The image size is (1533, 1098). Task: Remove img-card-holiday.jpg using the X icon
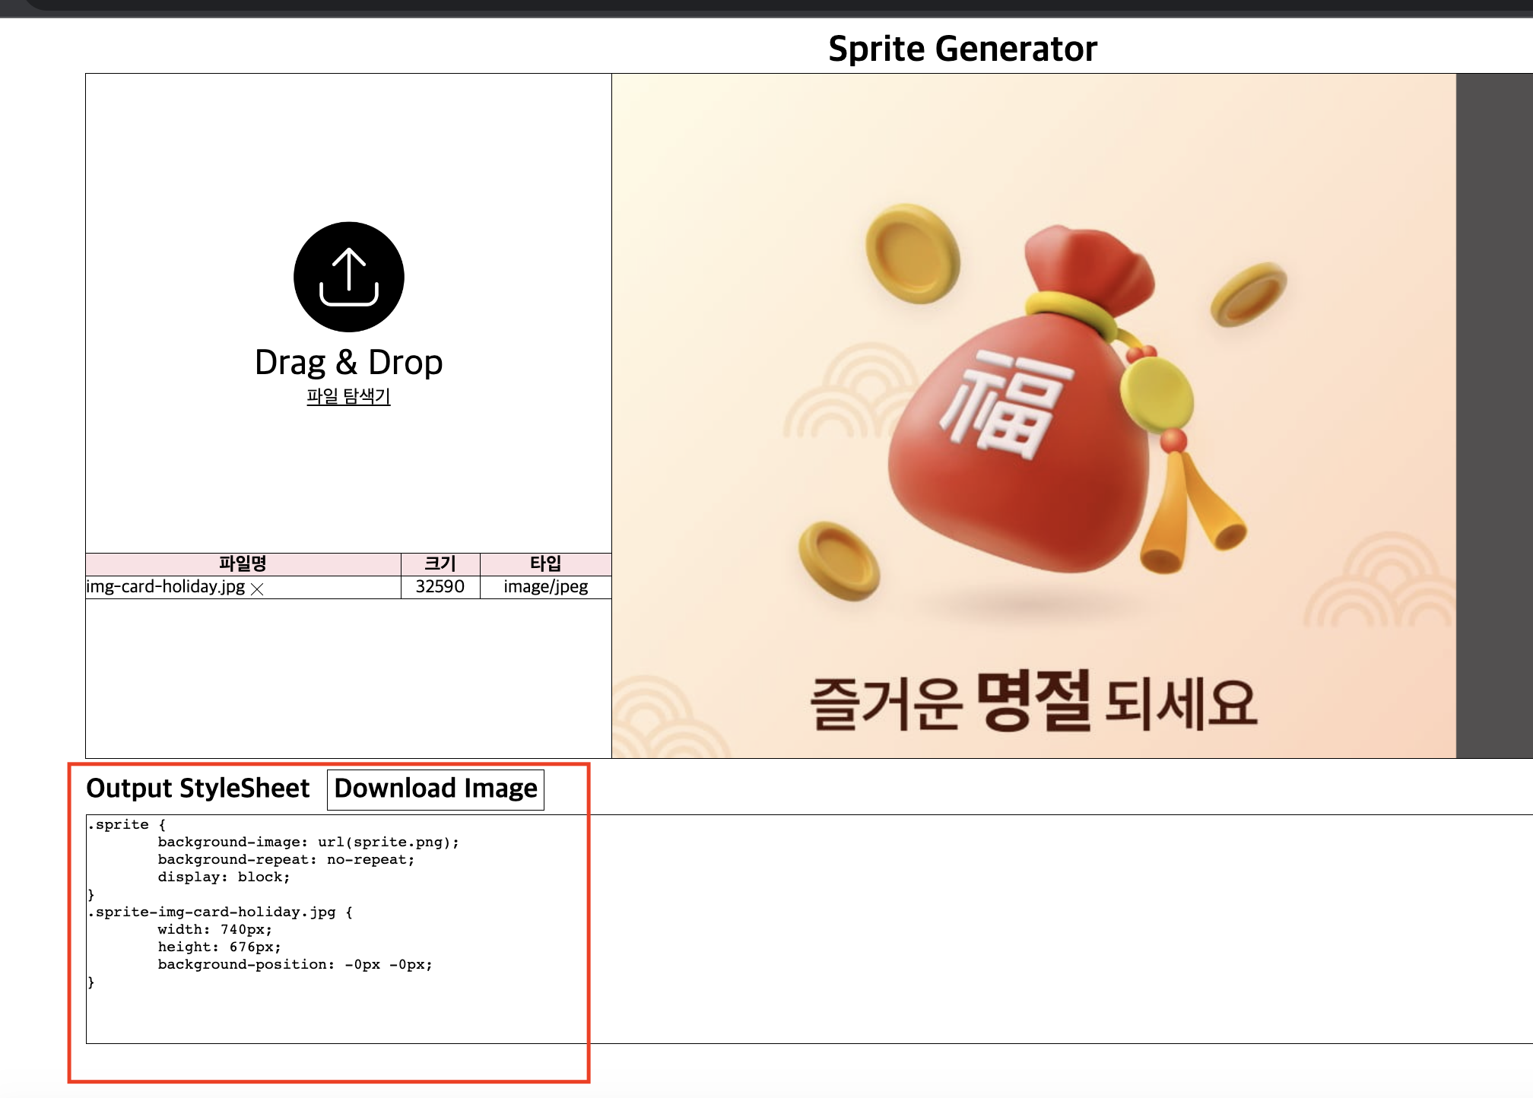coord(256,587)
